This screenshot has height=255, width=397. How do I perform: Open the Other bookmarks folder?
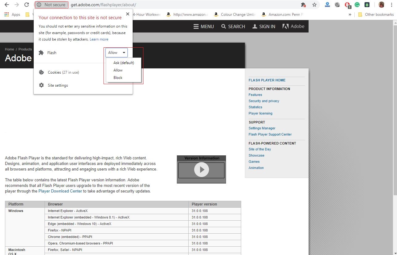point(376,14)
